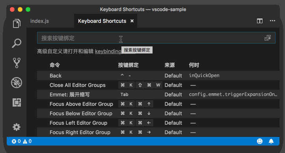Switch to the index.js tab
The width and height of the screenshot is (285, 153).
[39, 21]
